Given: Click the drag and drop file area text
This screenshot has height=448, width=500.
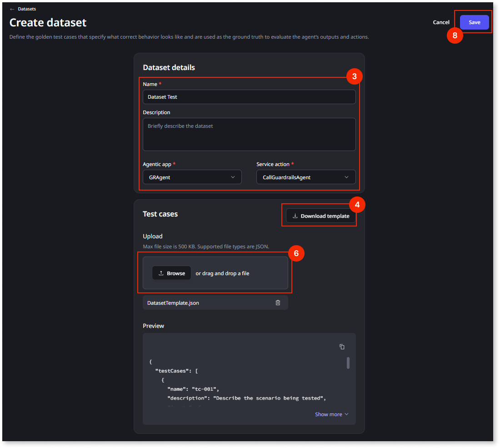Looking at the screenshot, I should coord(222,273).
